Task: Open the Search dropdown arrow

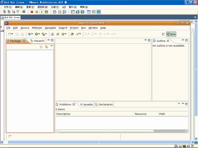Action: [80, 34]
